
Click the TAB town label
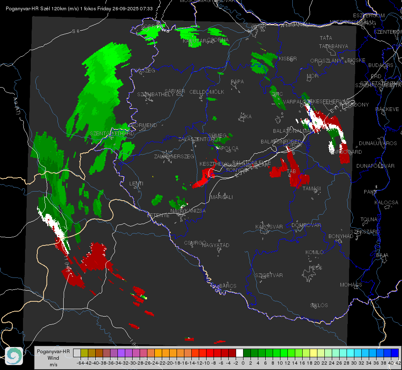(x=292, y=171)
